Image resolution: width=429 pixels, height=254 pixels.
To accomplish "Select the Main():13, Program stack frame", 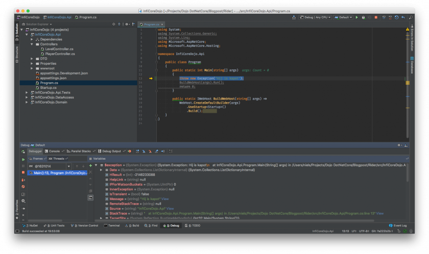I will point(57,173).
